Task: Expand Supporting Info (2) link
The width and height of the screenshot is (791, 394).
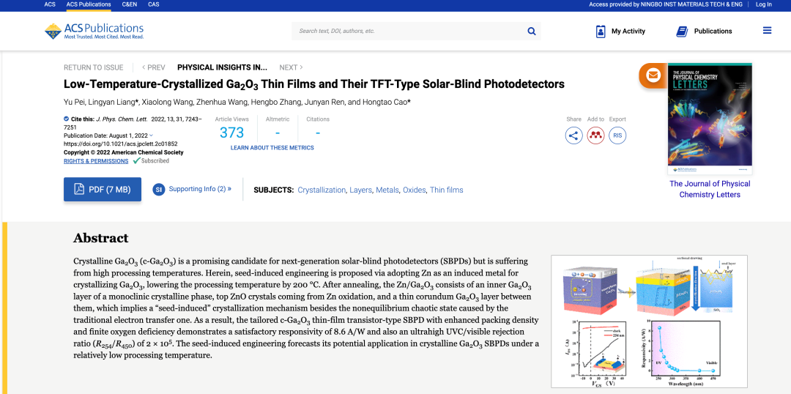Action: coord(199,189)
